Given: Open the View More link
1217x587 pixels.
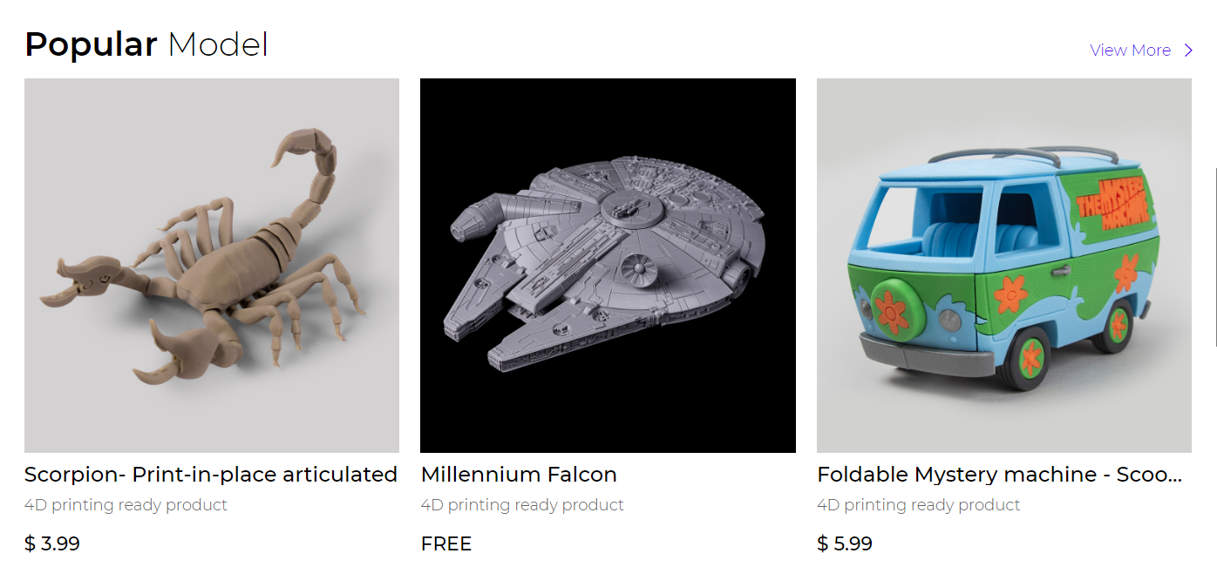Looking at the screenshot, I should [1131, 51].
